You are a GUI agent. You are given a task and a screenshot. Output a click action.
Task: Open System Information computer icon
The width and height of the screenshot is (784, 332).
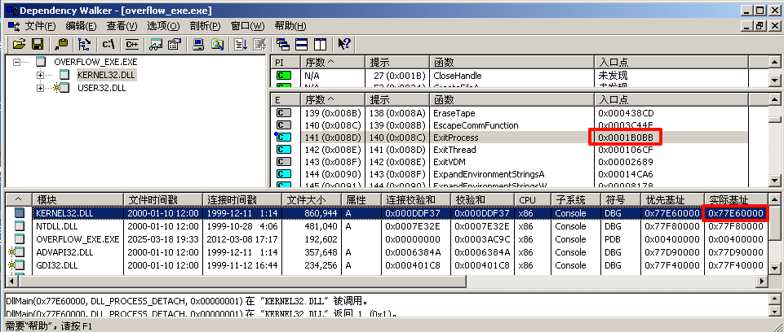tap(198, 45)
